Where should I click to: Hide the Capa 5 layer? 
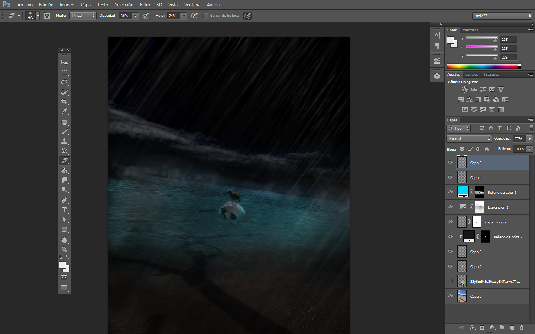450,163
